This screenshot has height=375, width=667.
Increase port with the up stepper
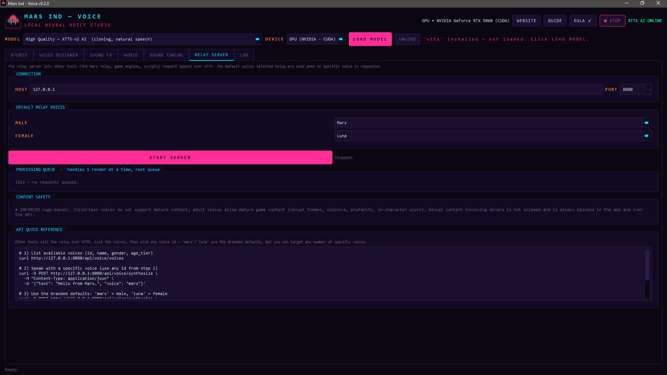click(648, 87)
